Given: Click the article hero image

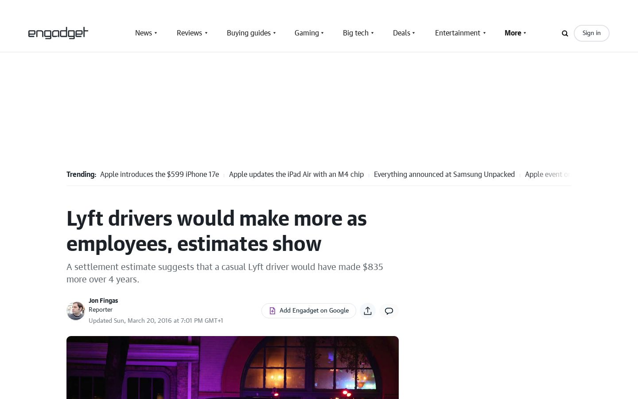Looking at the screenshot, I should (x=233, y=368).
